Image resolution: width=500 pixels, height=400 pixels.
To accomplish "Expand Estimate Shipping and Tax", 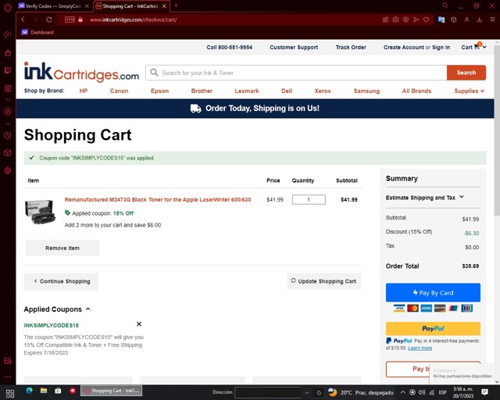I will [x=425, y=198].
